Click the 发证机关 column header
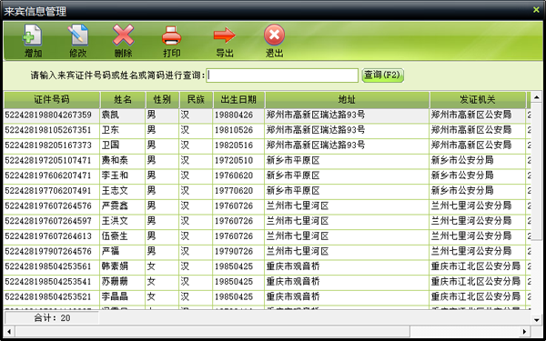Viewport: 546px width, 341px height. click(x=478, y=100)
